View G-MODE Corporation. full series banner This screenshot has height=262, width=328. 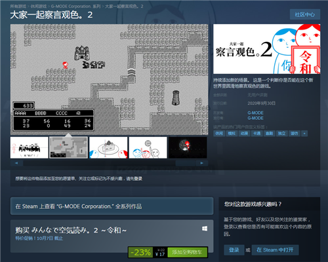pyautogui.click(x=112, y=206)
